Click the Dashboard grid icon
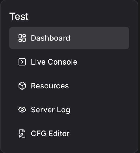 pos(22,38)
